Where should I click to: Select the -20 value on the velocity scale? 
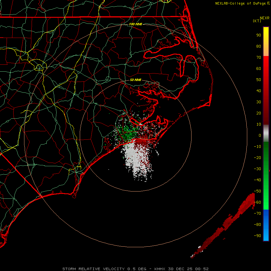(257, 157)
